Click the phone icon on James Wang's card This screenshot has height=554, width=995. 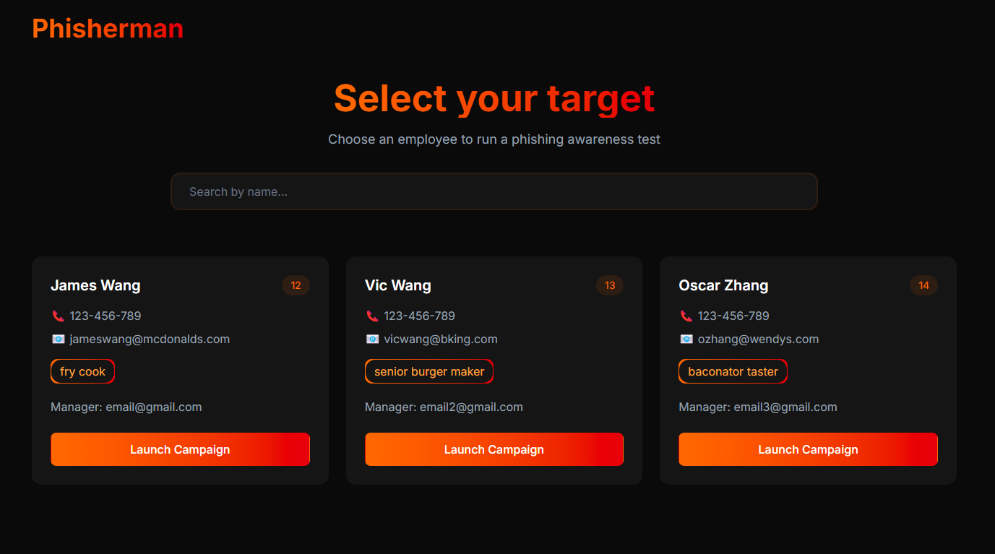[59, 316]
